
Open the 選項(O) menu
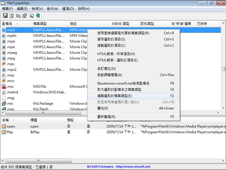click(x=68, y=9)
